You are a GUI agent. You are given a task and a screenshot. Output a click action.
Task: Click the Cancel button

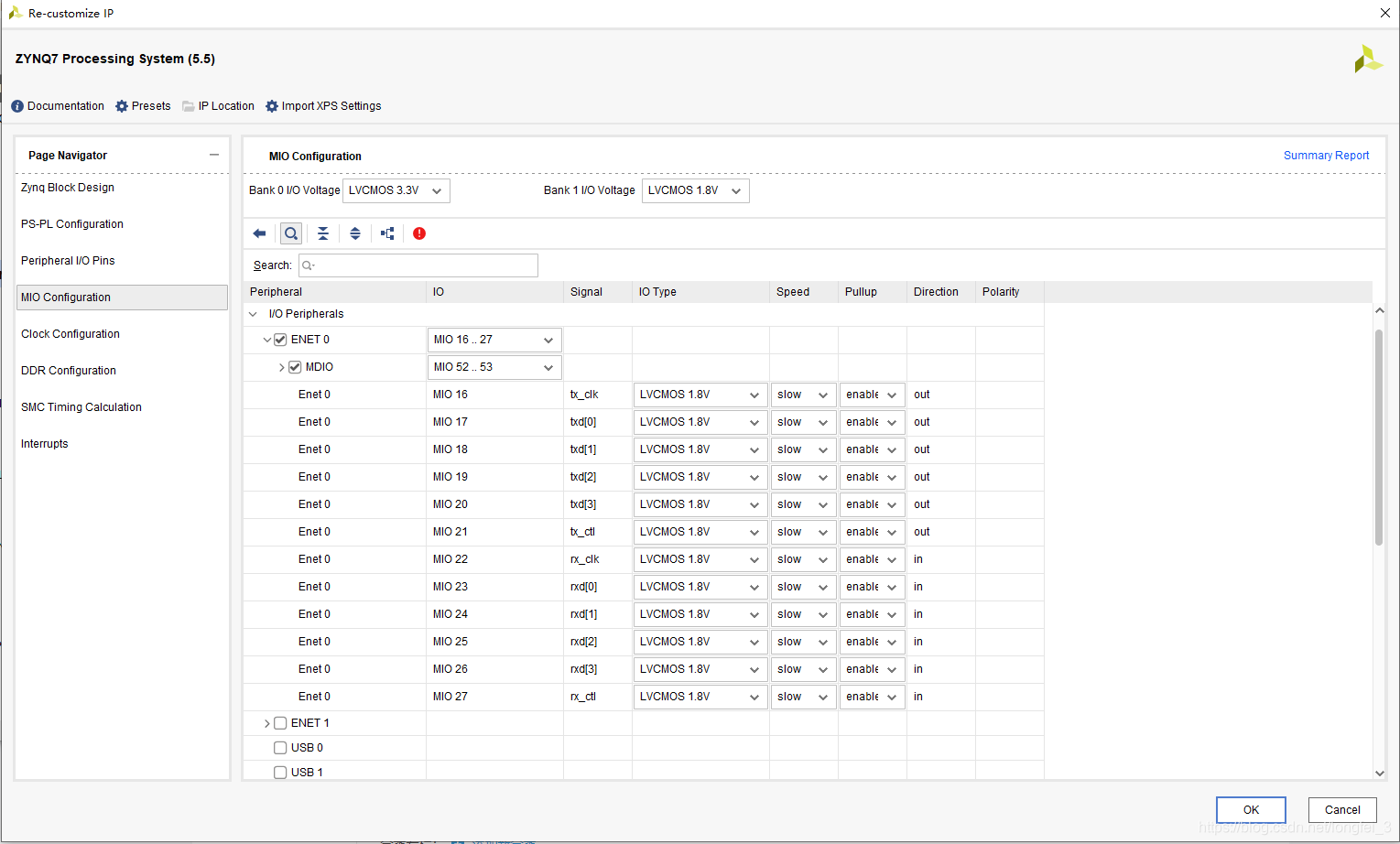(1342, 810)
